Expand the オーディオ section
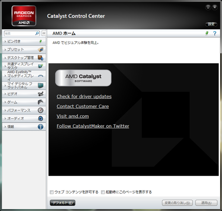The height and width of the screenshot is (211, 222). tap(24, 118)
